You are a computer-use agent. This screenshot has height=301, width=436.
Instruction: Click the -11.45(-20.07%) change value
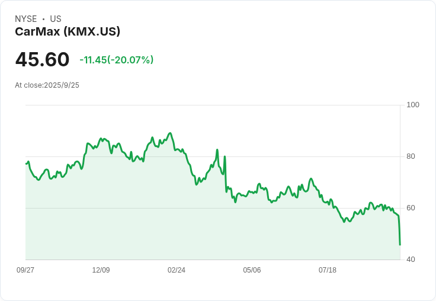(117, 60)
